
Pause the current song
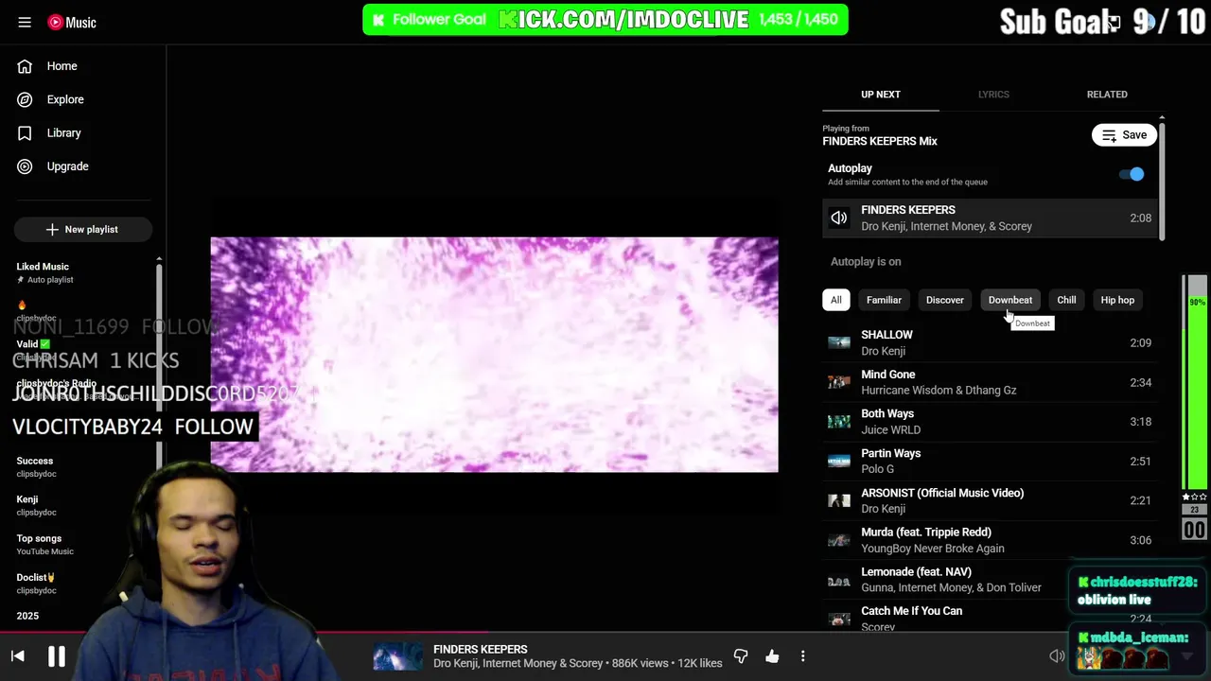56,655
